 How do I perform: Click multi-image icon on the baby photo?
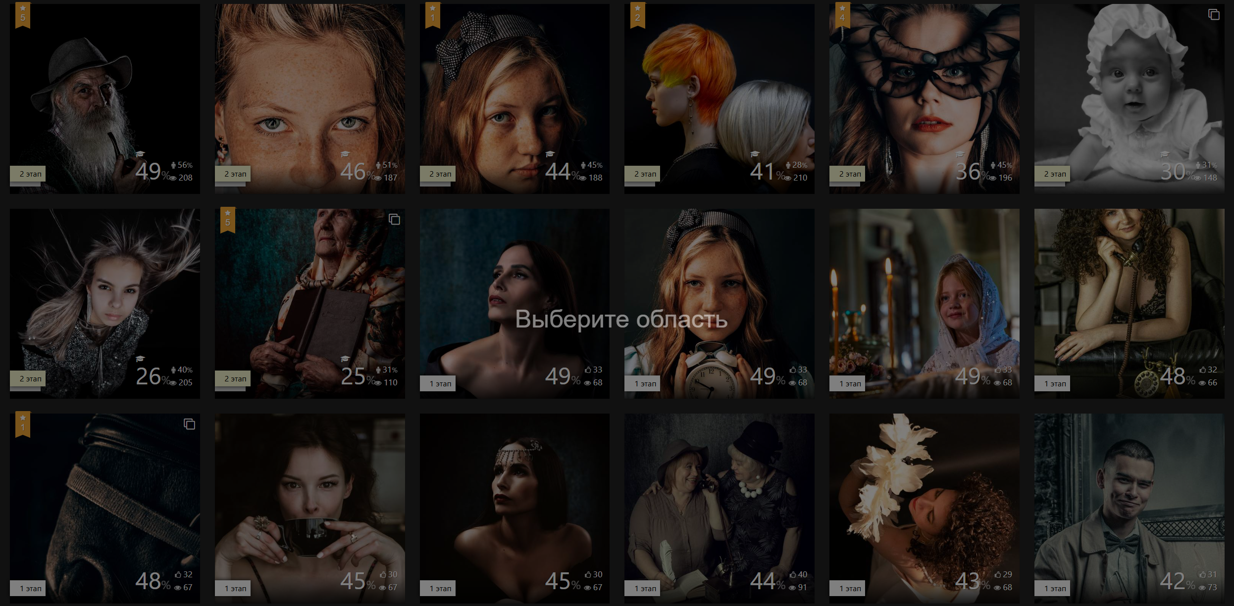click(x=1214, y=15)
